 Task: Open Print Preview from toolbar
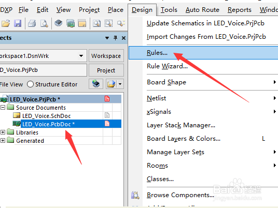[44, 23]
